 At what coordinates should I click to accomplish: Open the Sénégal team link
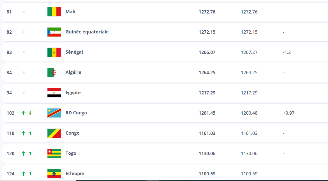coord(74,52)
